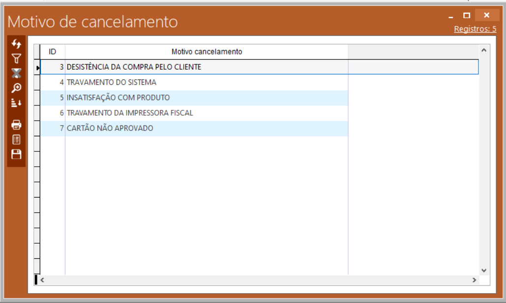The height and width of the screenshot is (303, 506).
Task: Click the current-row indicator arrow for ID 3
Action: pyautogui.click(x=37, y=67)
